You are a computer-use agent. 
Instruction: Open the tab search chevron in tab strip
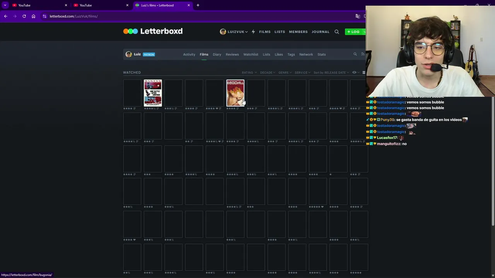[x=5, y=5]
